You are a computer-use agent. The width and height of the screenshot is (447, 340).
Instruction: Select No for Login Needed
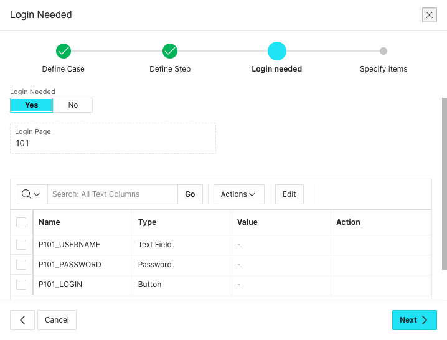coord(73,105)
